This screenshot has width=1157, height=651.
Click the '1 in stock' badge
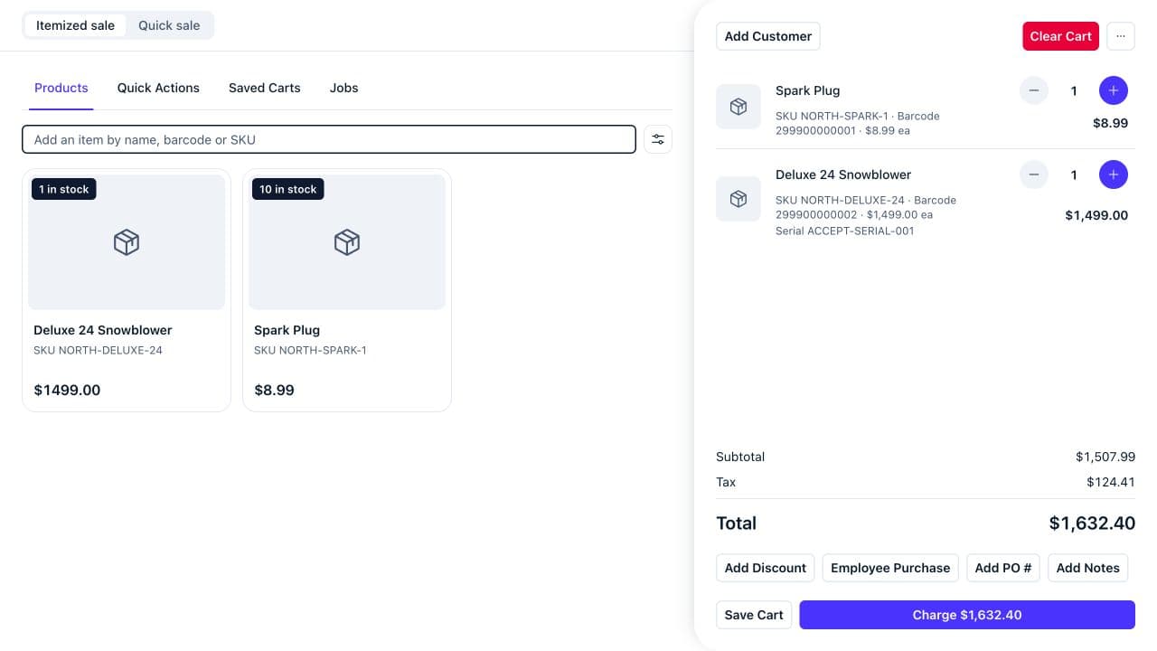pyautogui.click(x=63, y=189)
